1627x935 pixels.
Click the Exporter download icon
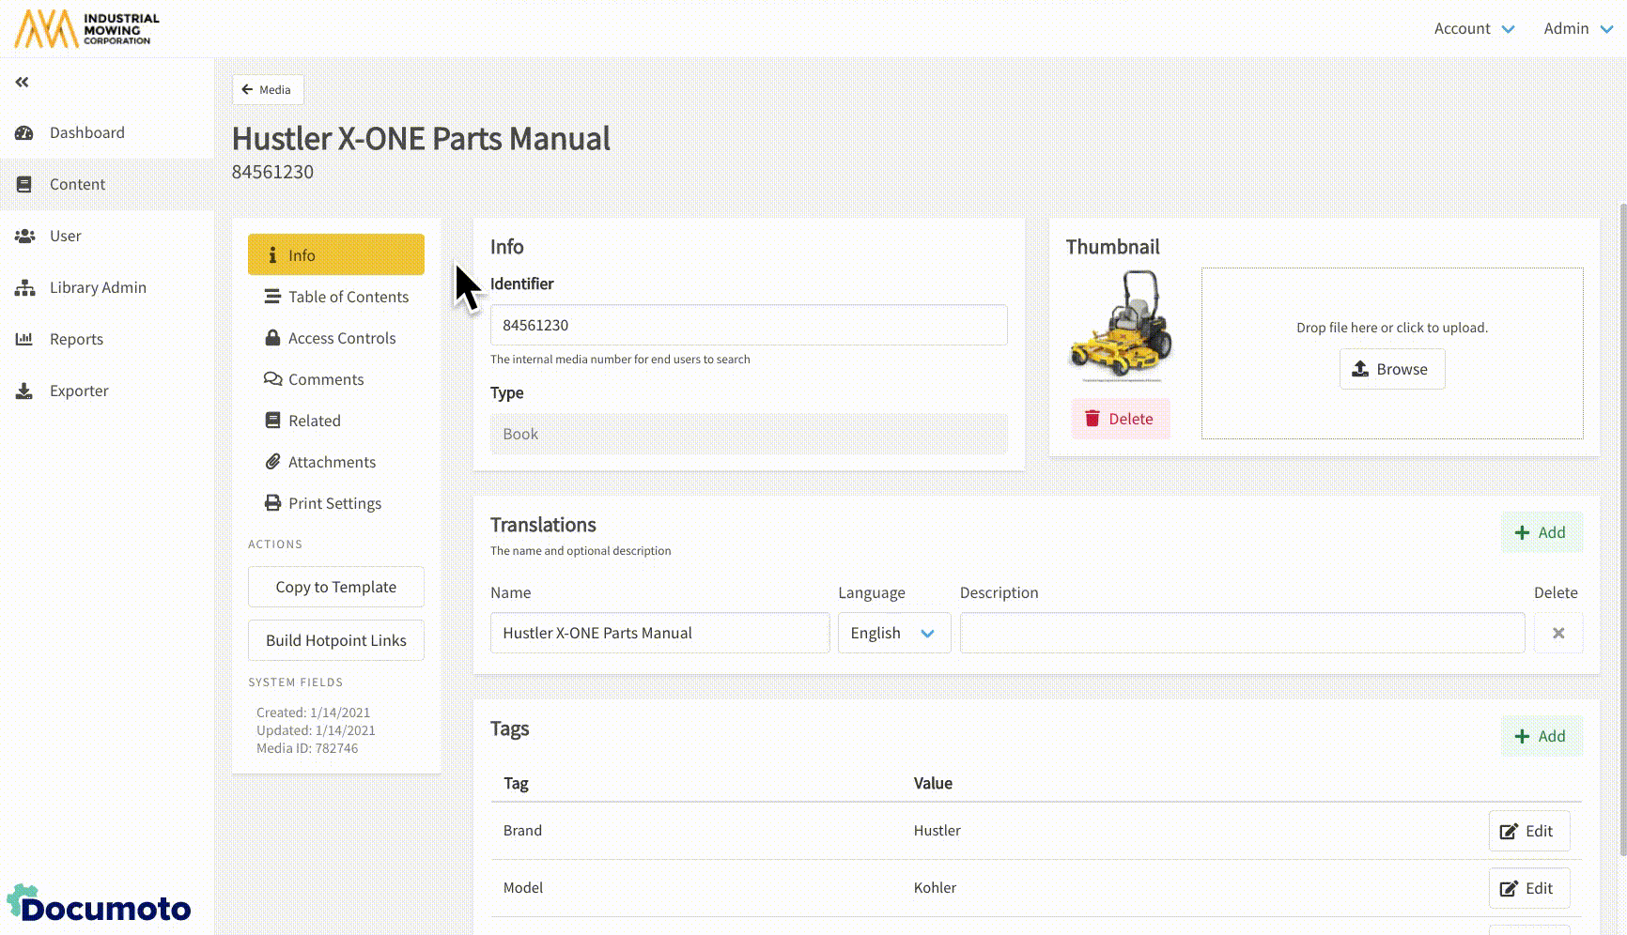point(24,391)
